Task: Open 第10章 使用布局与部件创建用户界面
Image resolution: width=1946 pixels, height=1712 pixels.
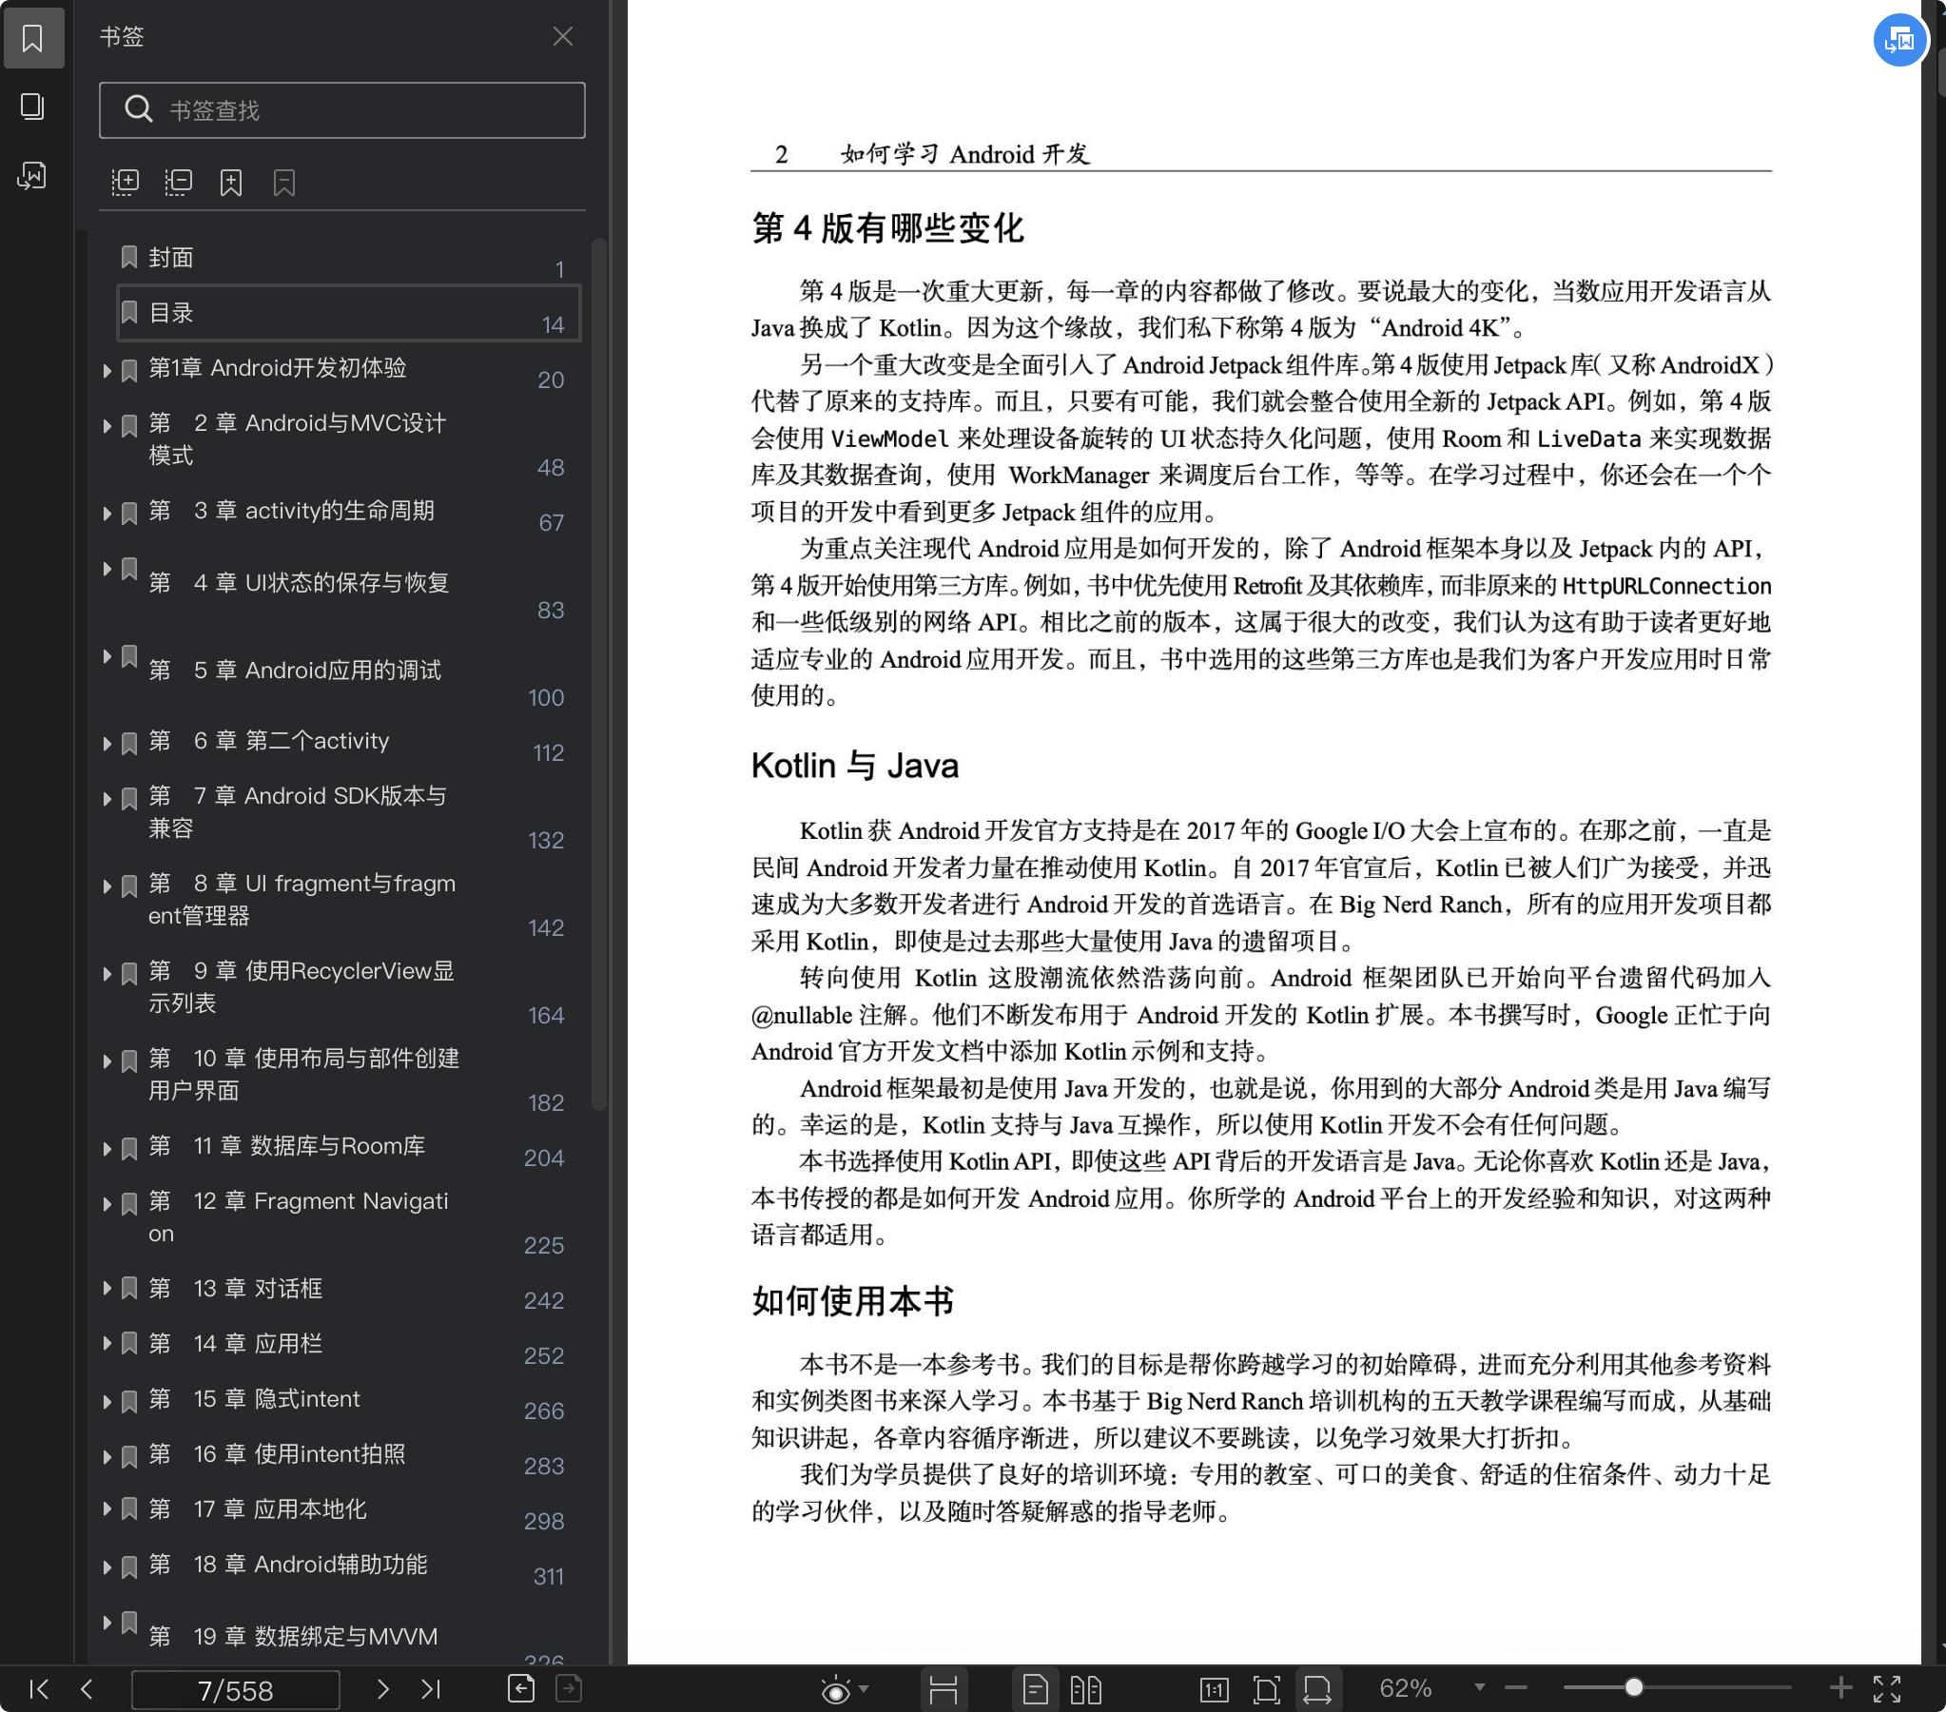Action: click(x=303, y=1074)
